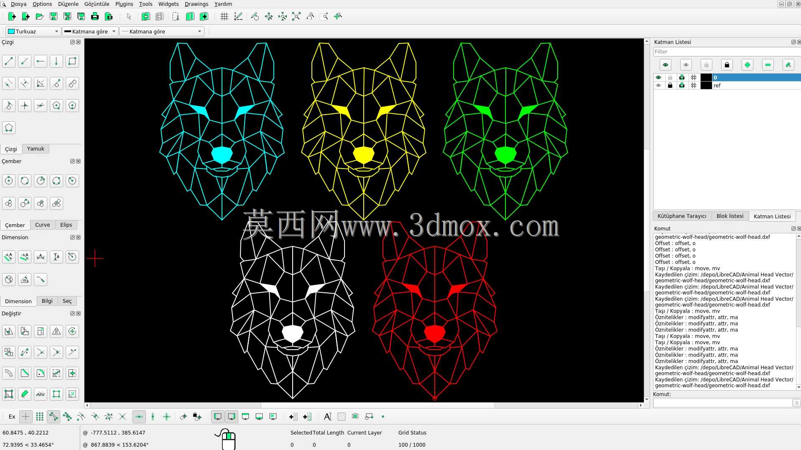The image size is (801, 450).
Task: Switch to the Elips tab
Action: coord(66,225)
